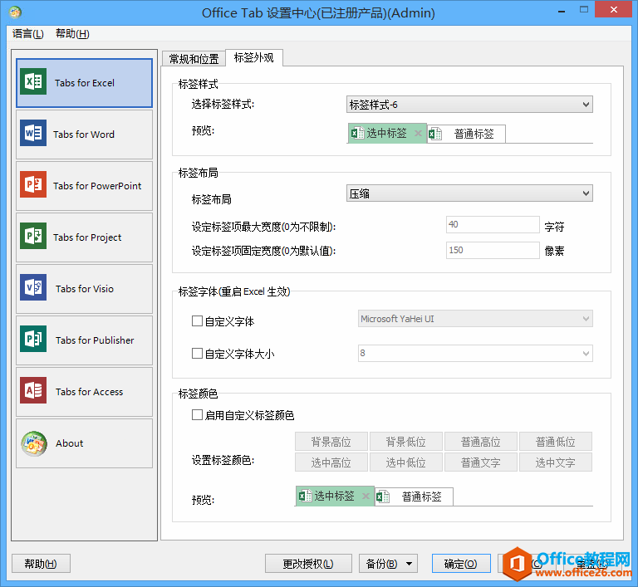Image resolution: width=638 pixels, height=587 pixels.
Task: Click Excel icon on color preview selected tab
Action: (x=305, y=496)
